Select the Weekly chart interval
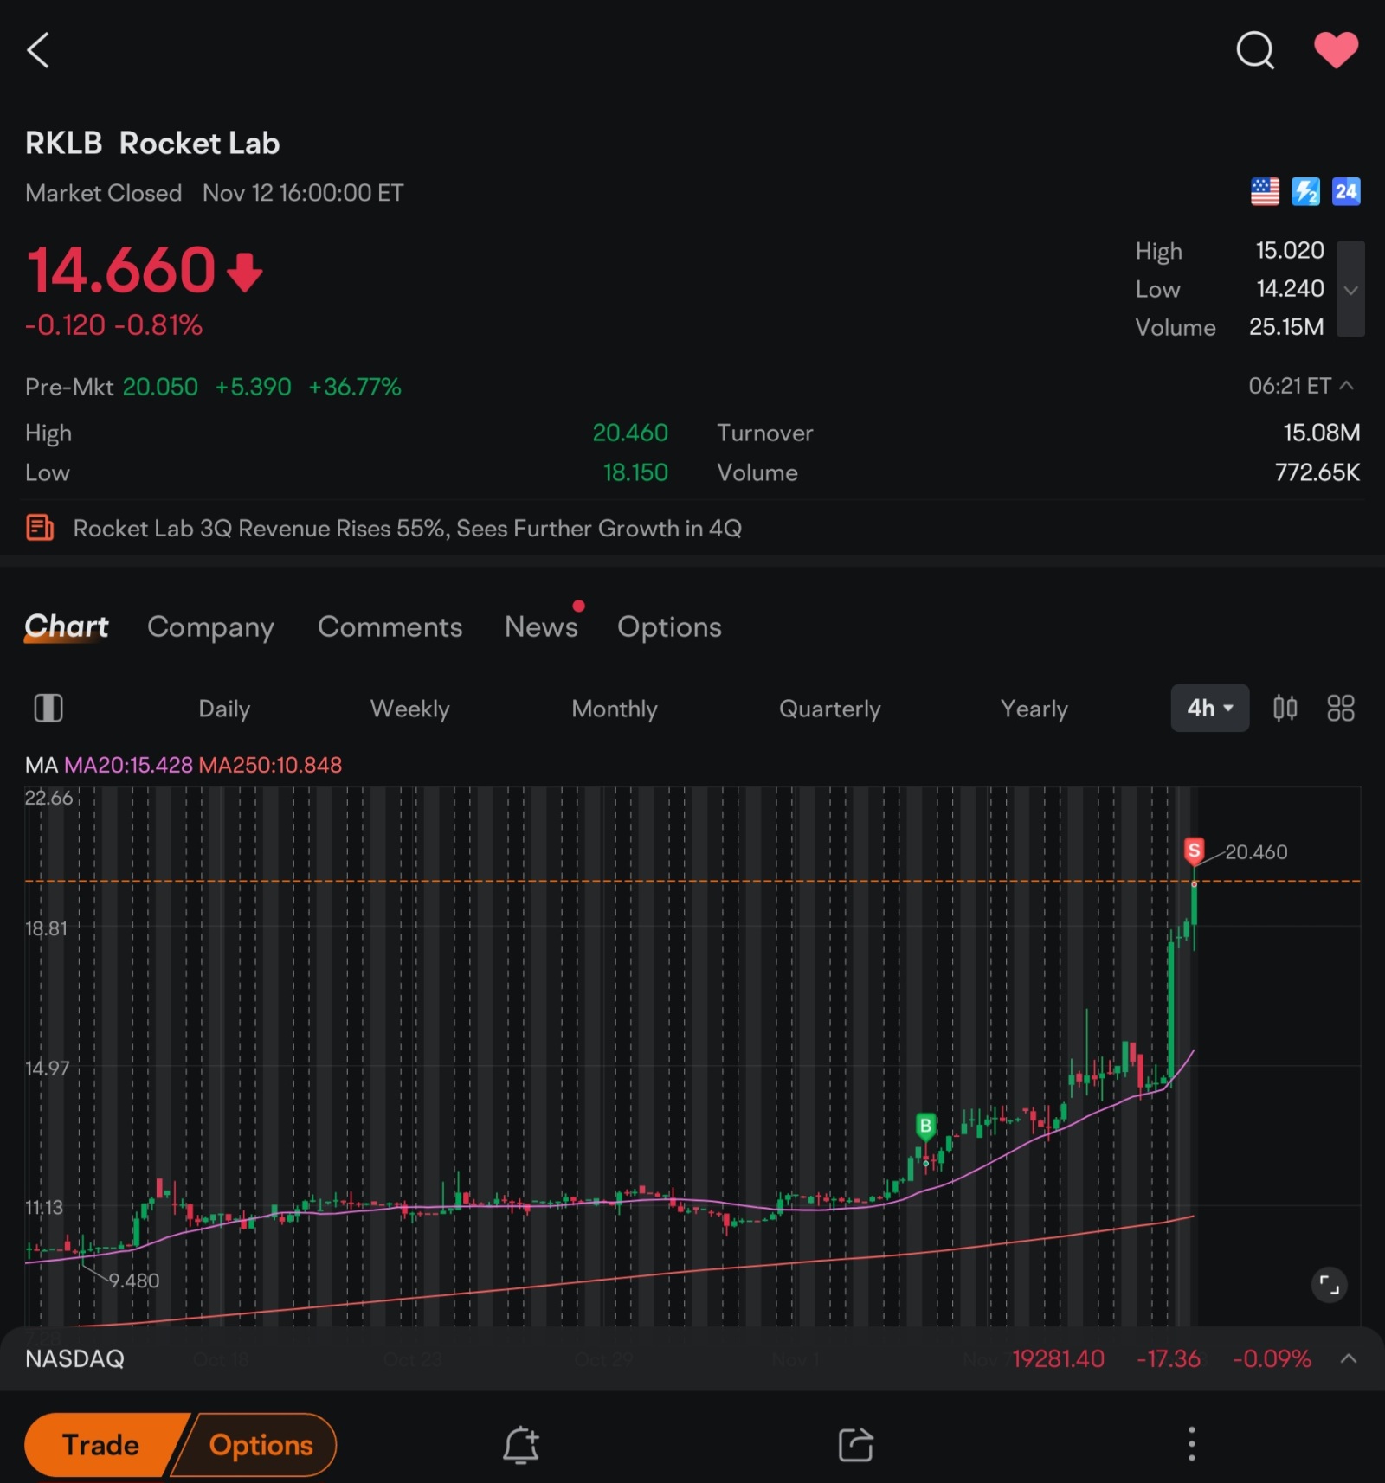 pos(409,709)
